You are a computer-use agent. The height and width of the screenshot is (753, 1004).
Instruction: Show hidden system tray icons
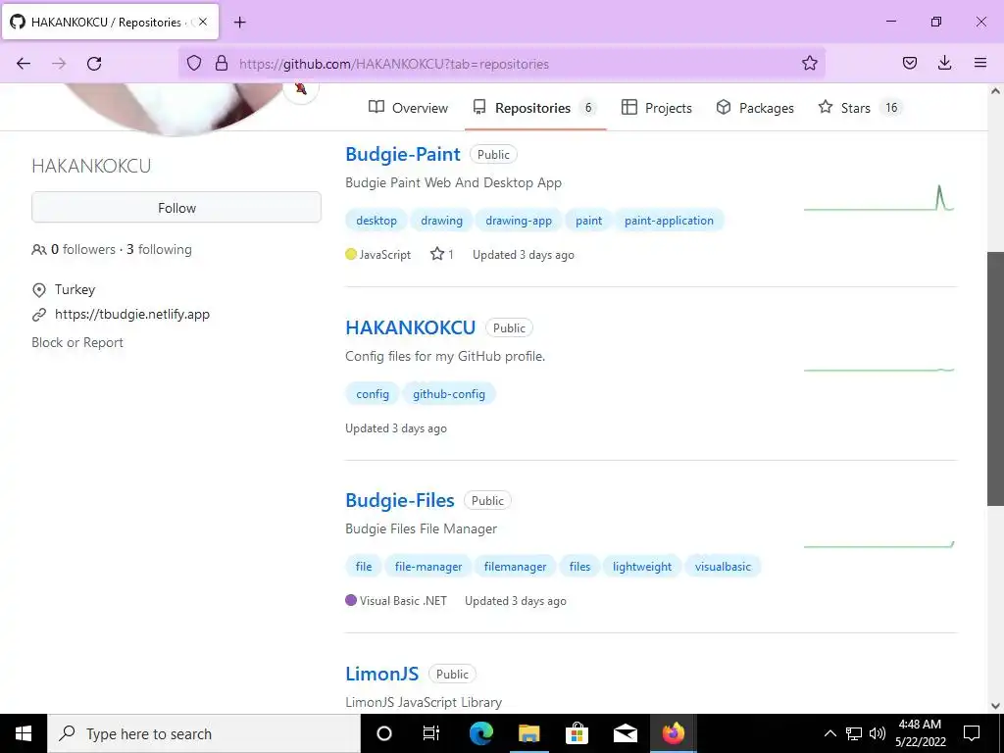click(829, 733)
